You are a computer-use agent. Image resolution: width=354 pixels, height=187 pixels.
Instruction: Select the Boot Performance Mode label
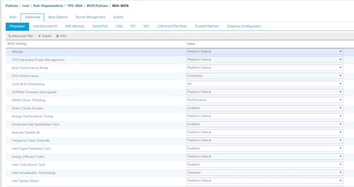(x=30, y=68)
